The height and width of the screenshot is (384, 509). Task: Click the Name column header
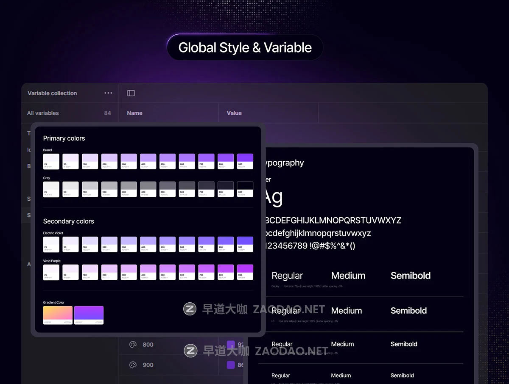coord(134,113)
